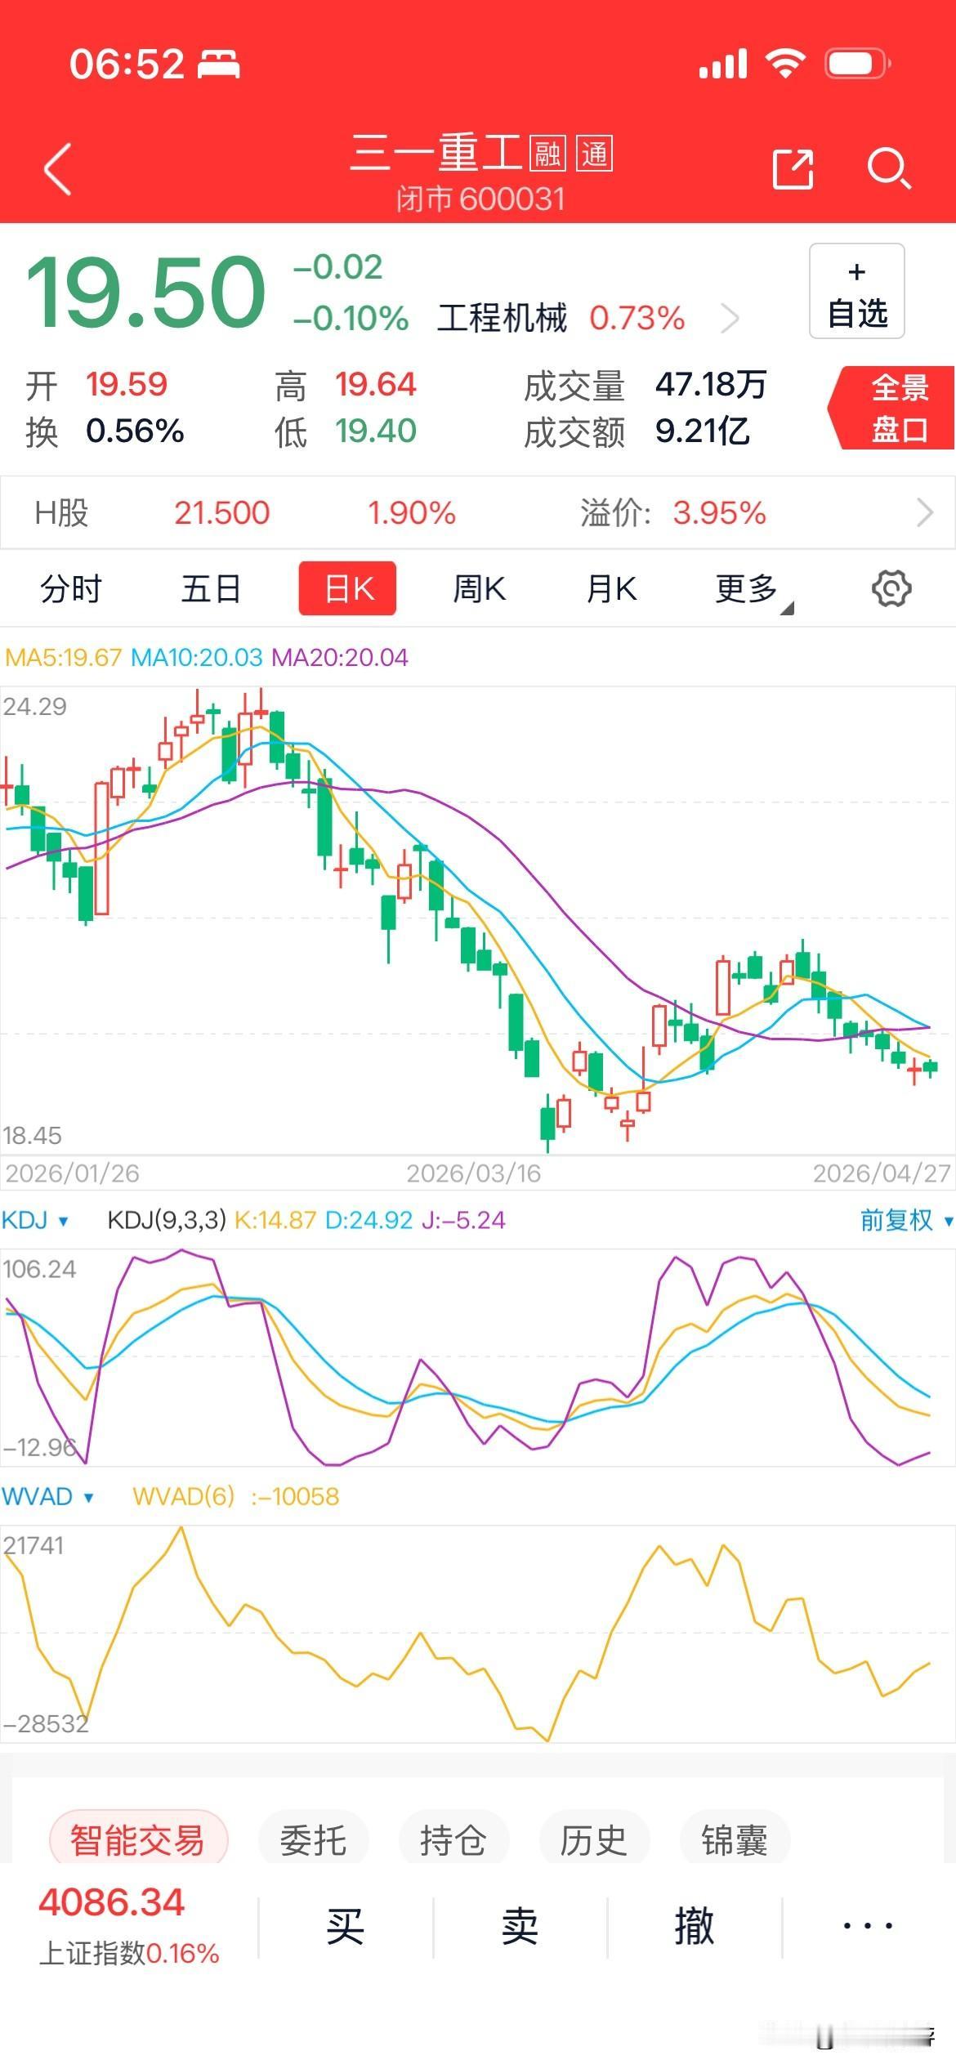Open the three-dot more menu

868,1927
